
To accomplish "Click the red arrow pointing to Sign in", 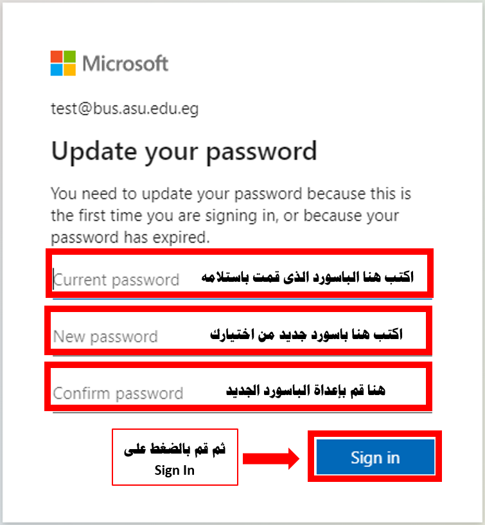I will pos(270,458).
